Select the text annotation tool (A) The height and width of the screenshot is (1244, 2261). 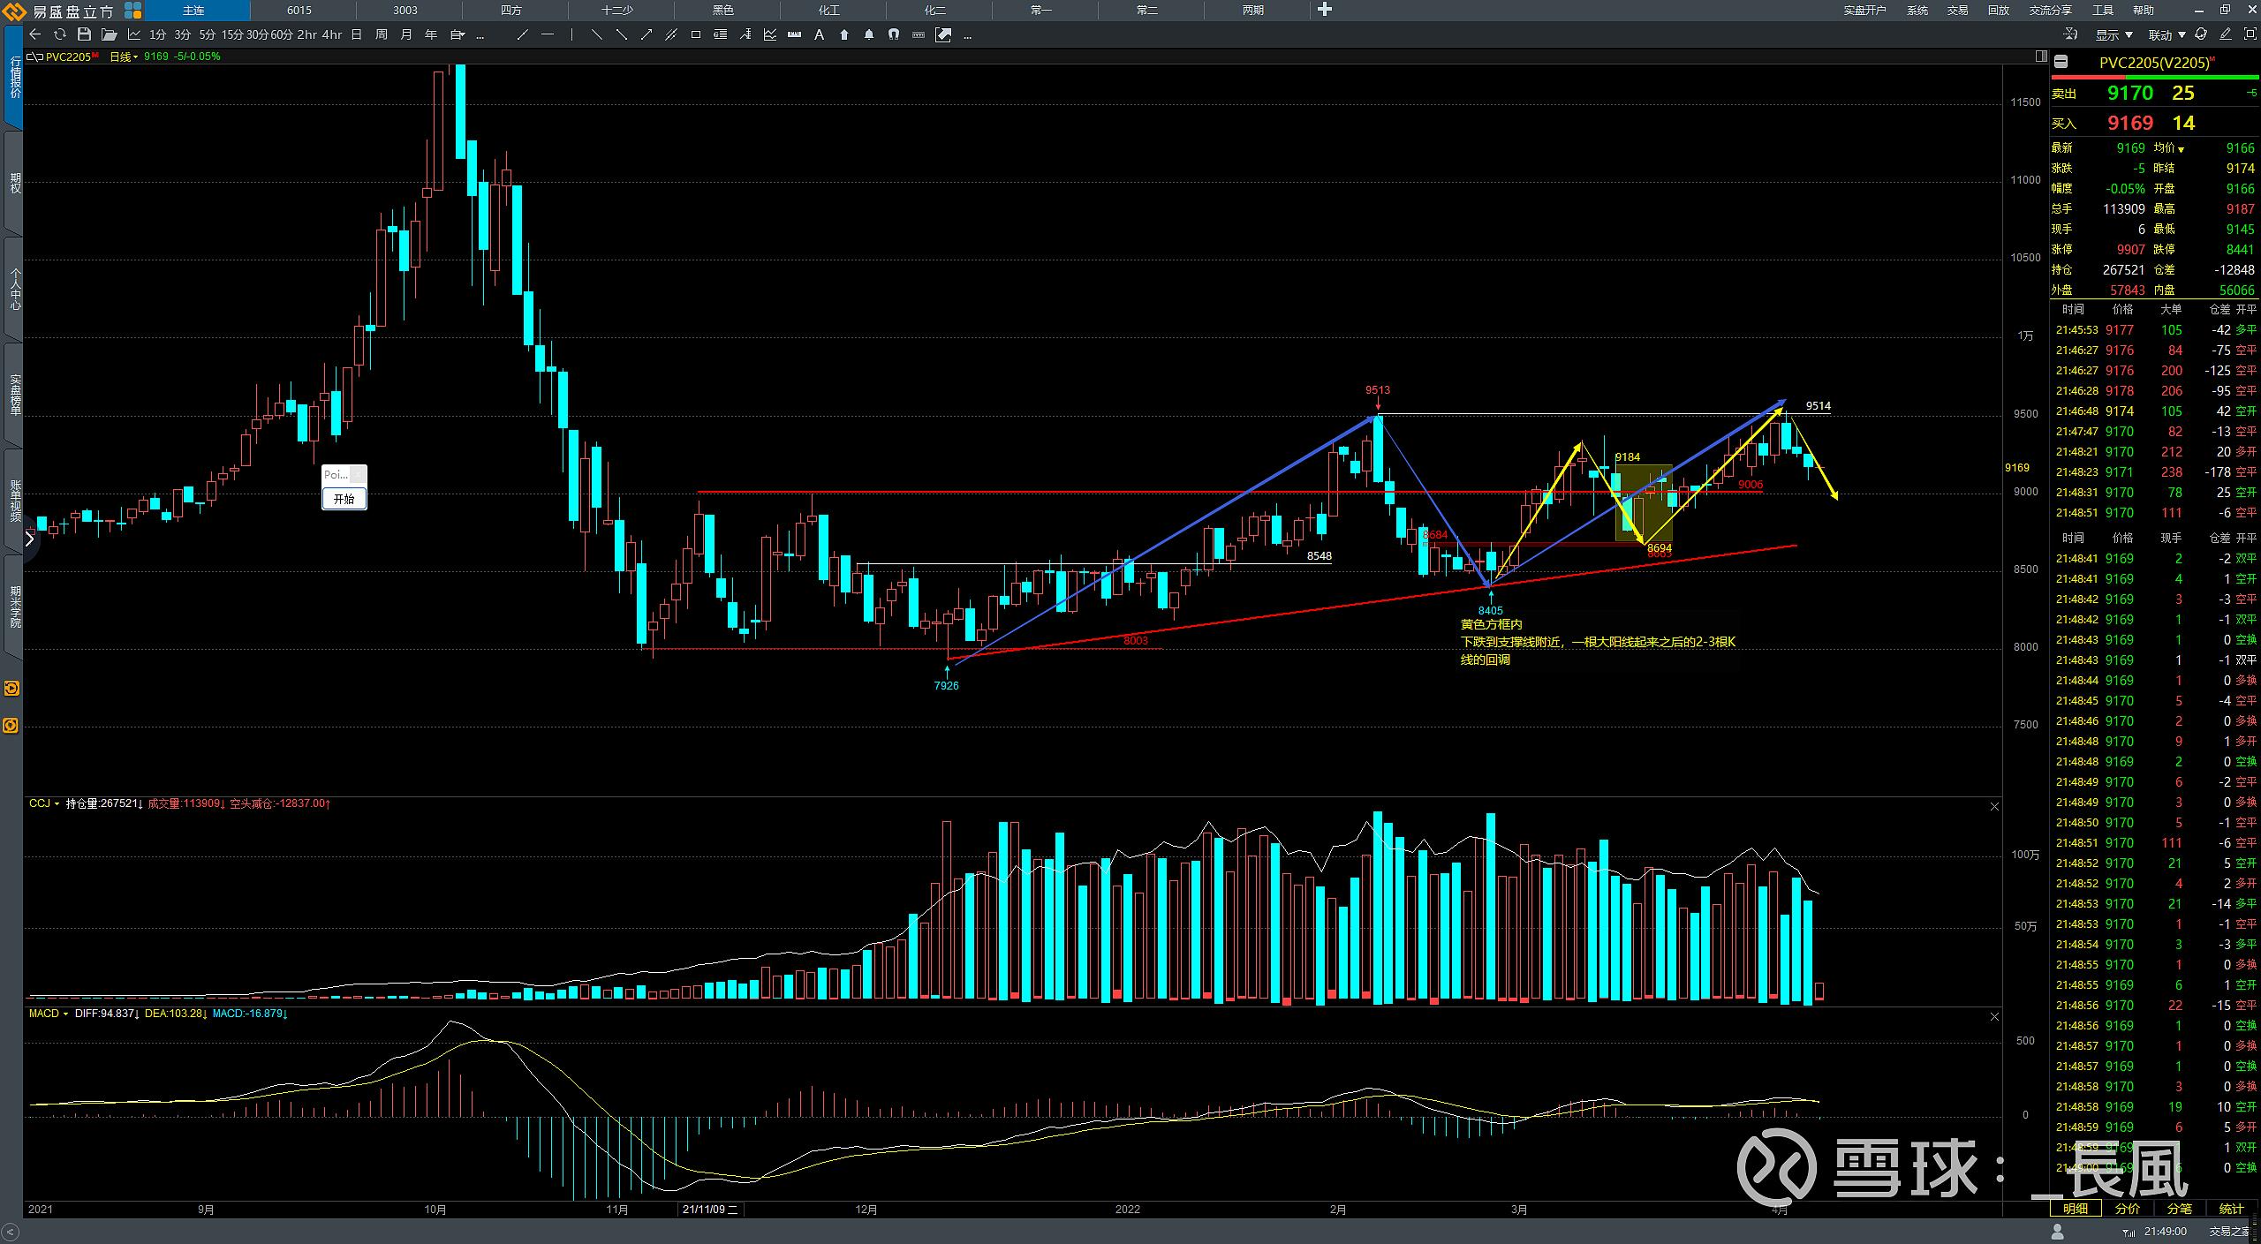point(819,34)
